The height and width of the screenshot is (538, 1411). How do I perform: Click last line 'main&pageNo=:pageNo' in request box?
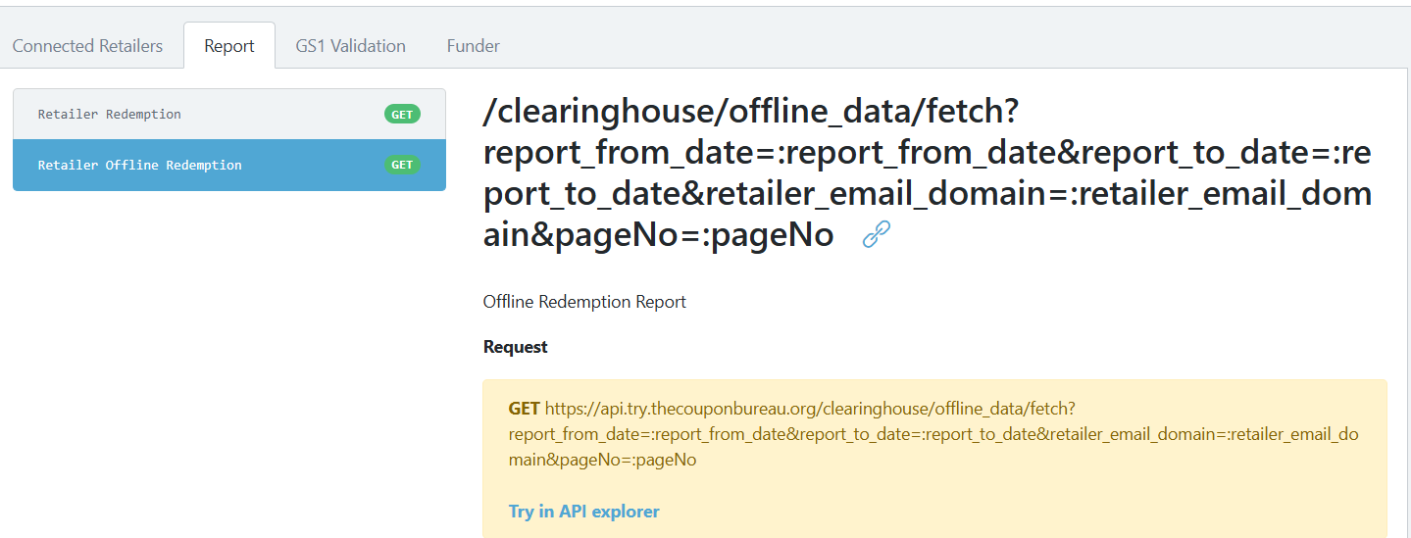pos(602,459)
